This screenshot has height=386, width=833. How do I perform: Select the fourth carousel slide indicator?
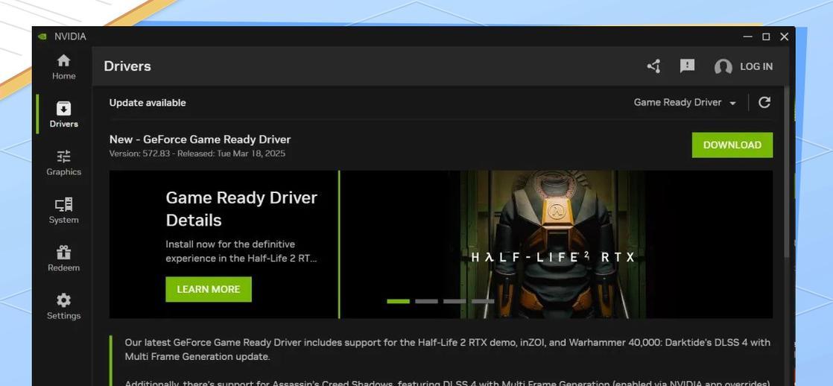tap(482, 302)
